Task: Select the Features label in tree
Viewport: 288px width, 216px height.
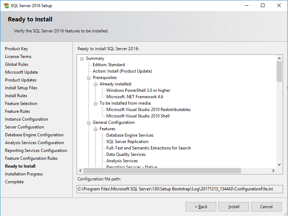Action: [x=107, y=129]
